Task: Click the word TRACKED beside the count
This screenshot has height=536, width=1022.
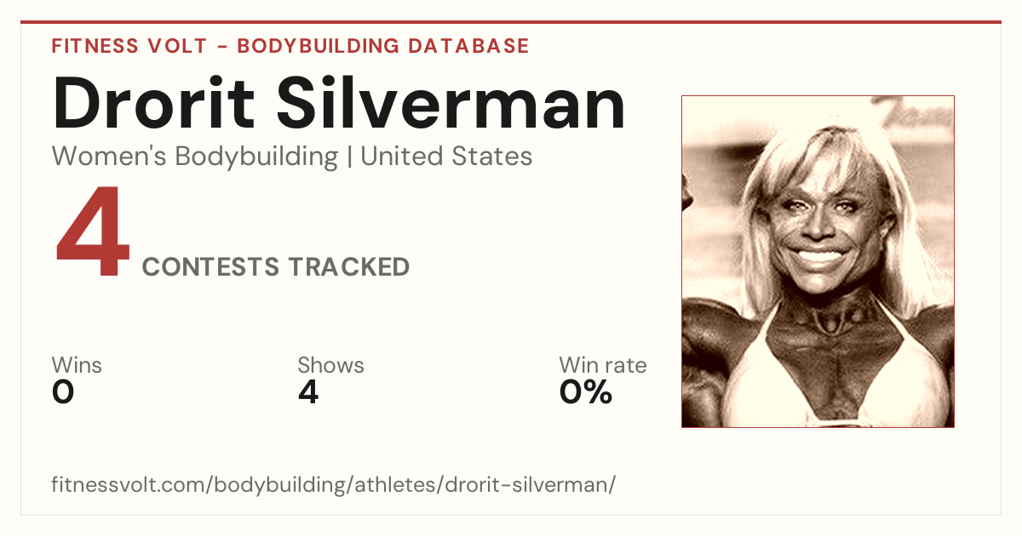Action: pos(347,267)
